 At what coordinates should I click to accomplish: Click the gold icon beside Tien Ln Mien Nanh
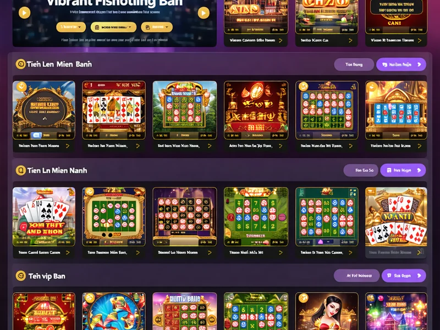[x=20, y=170]
